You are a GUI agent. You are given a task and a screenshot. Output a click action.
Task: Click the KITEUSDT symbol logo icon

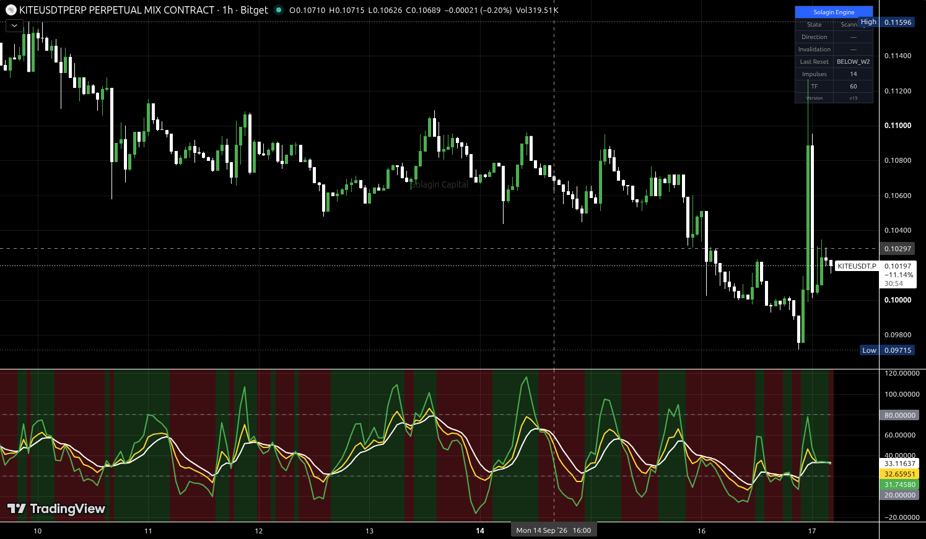pyautogui.click(x=11, y=10)
